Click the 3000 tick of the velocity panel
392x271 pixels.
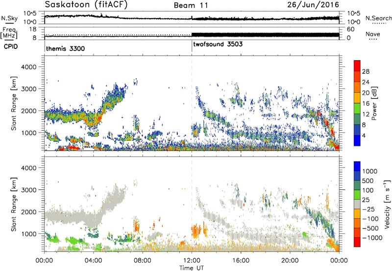pos(28,190)
